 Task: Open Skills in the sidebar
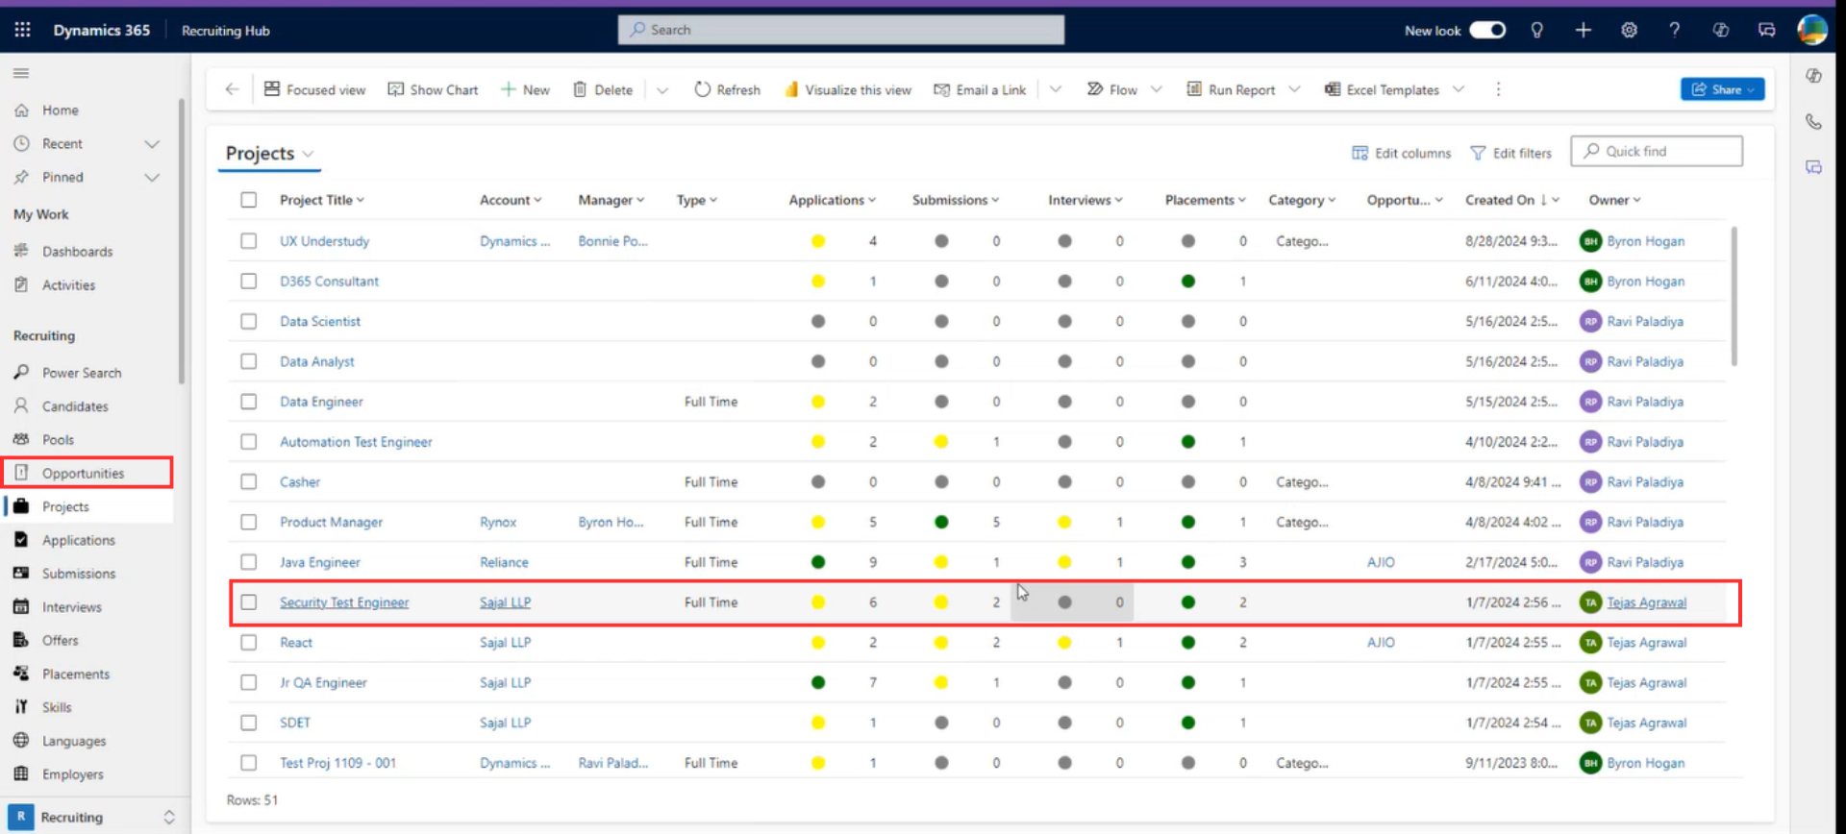point(57,707)
